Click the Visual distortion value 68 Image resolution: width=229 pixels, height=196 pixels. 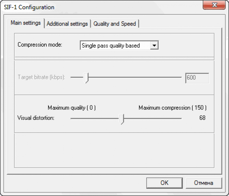202,118
